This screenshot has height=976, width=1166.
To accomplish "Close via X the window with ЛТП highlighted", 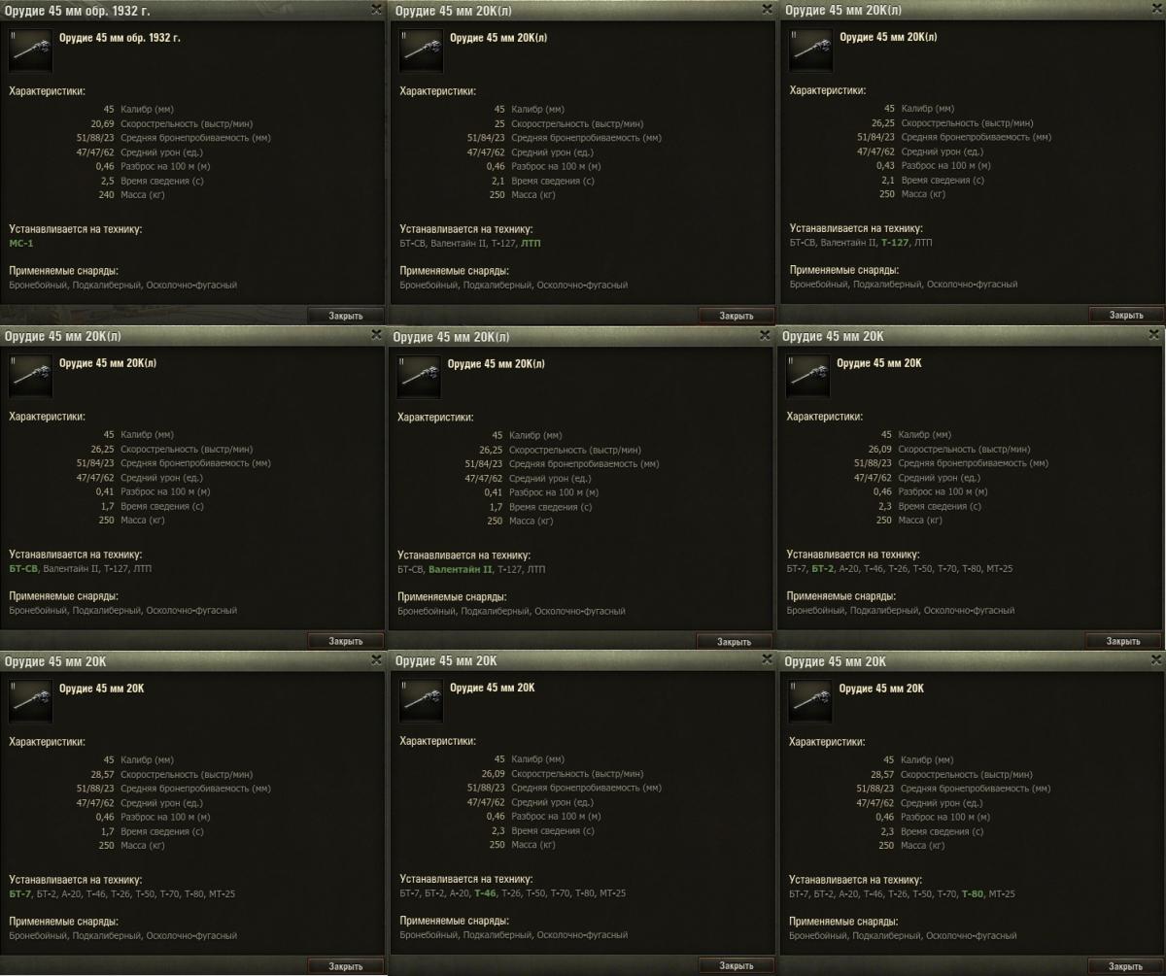I will tap(768, 9).
